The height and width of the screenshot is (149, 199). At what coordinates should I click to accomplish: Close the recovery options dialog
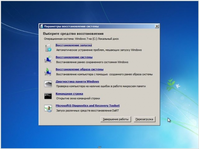[157, 26]
